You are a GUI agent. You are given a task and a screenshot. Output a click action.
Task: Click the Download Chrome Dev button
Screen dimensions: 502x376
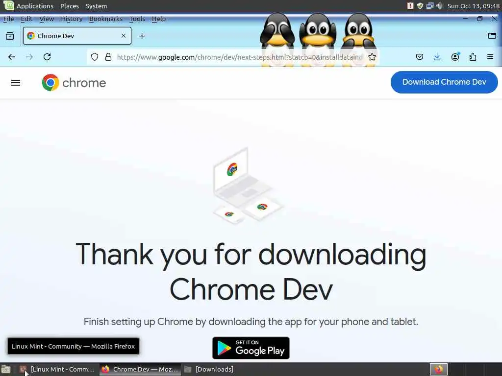coord(444,82)
